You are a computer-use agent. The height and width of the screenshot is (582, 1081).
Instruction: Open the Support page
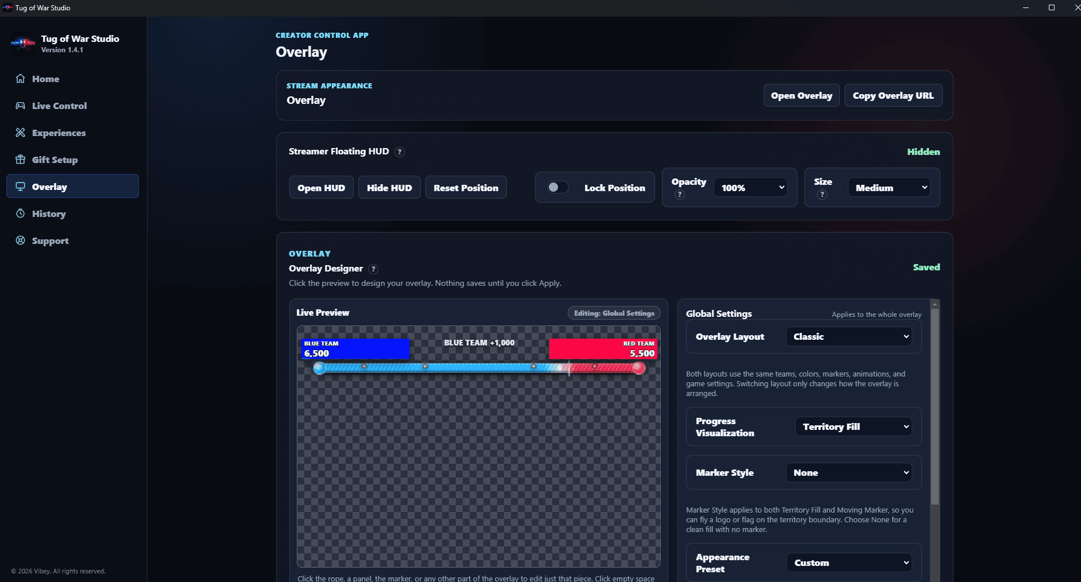72,240
